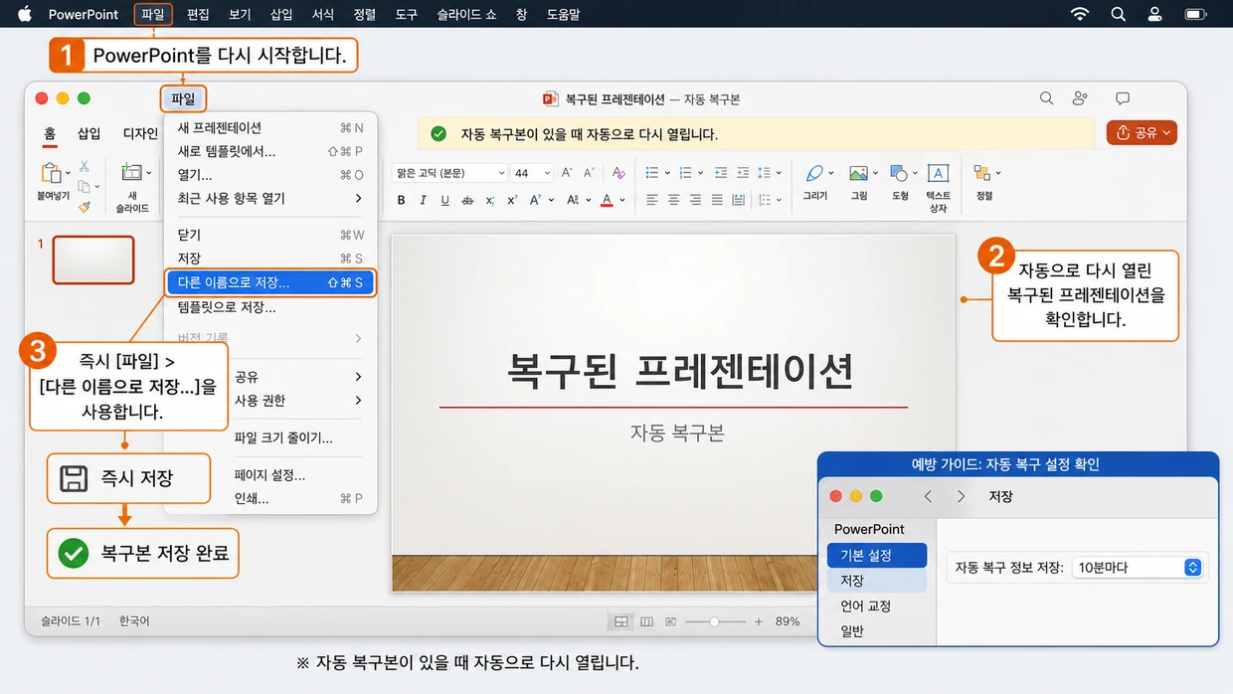The width and height of the screenshot is (1233, 694).
Task: Choose 다른 이름으로 저장... menu item
Action: (x=270, y=282)
